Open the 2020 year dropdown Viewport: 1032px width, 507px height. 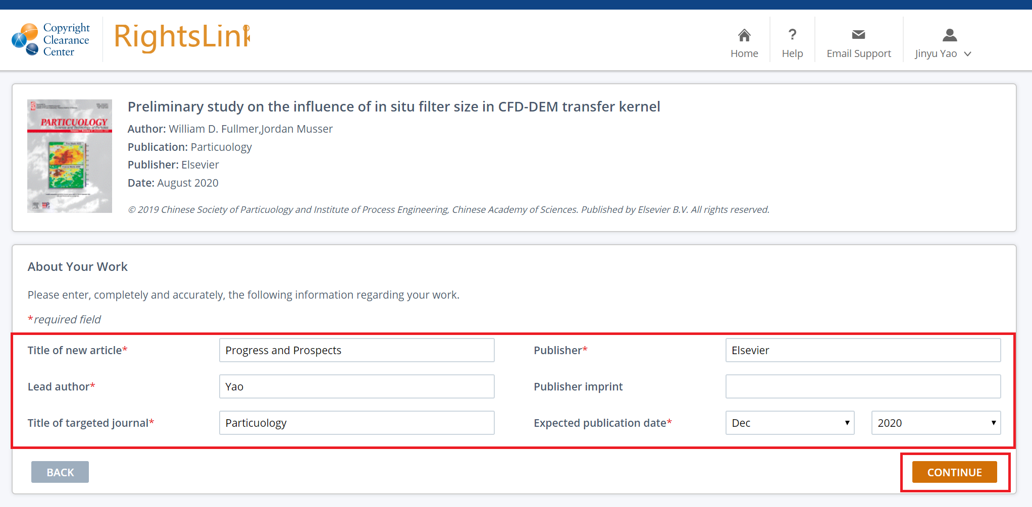click(x=936, y=423)
